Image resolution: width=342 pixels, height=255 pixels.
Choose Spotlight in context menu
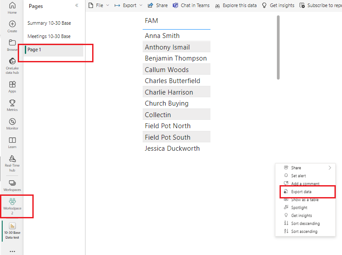[305, 208]
